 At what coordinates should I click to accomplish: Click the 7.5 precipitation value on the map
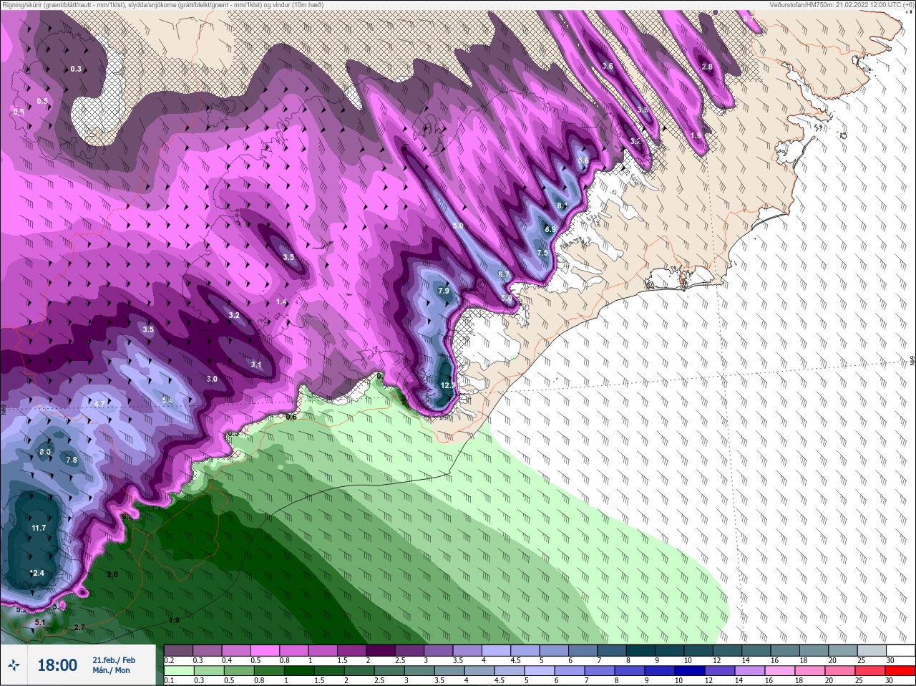[x=542, y=253]
